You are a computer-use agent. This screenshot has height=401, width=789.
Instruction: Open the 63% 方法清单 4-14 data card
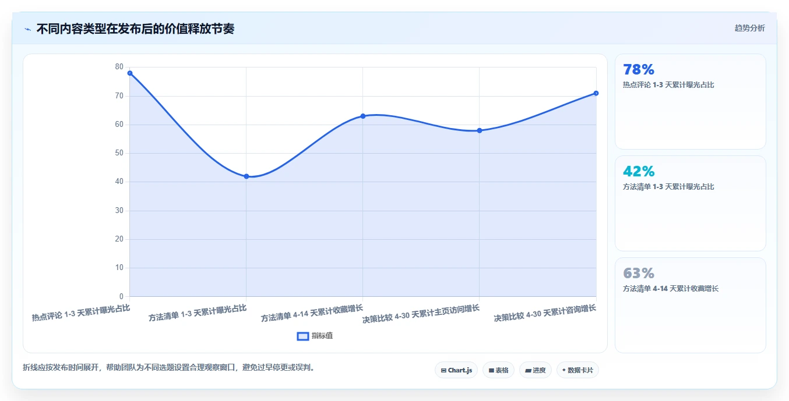point(691,306)
